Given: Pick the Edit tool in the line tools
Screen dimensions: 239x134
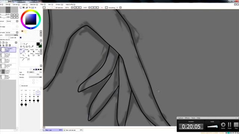Looking at the screenshot, I should coord(22,55).
